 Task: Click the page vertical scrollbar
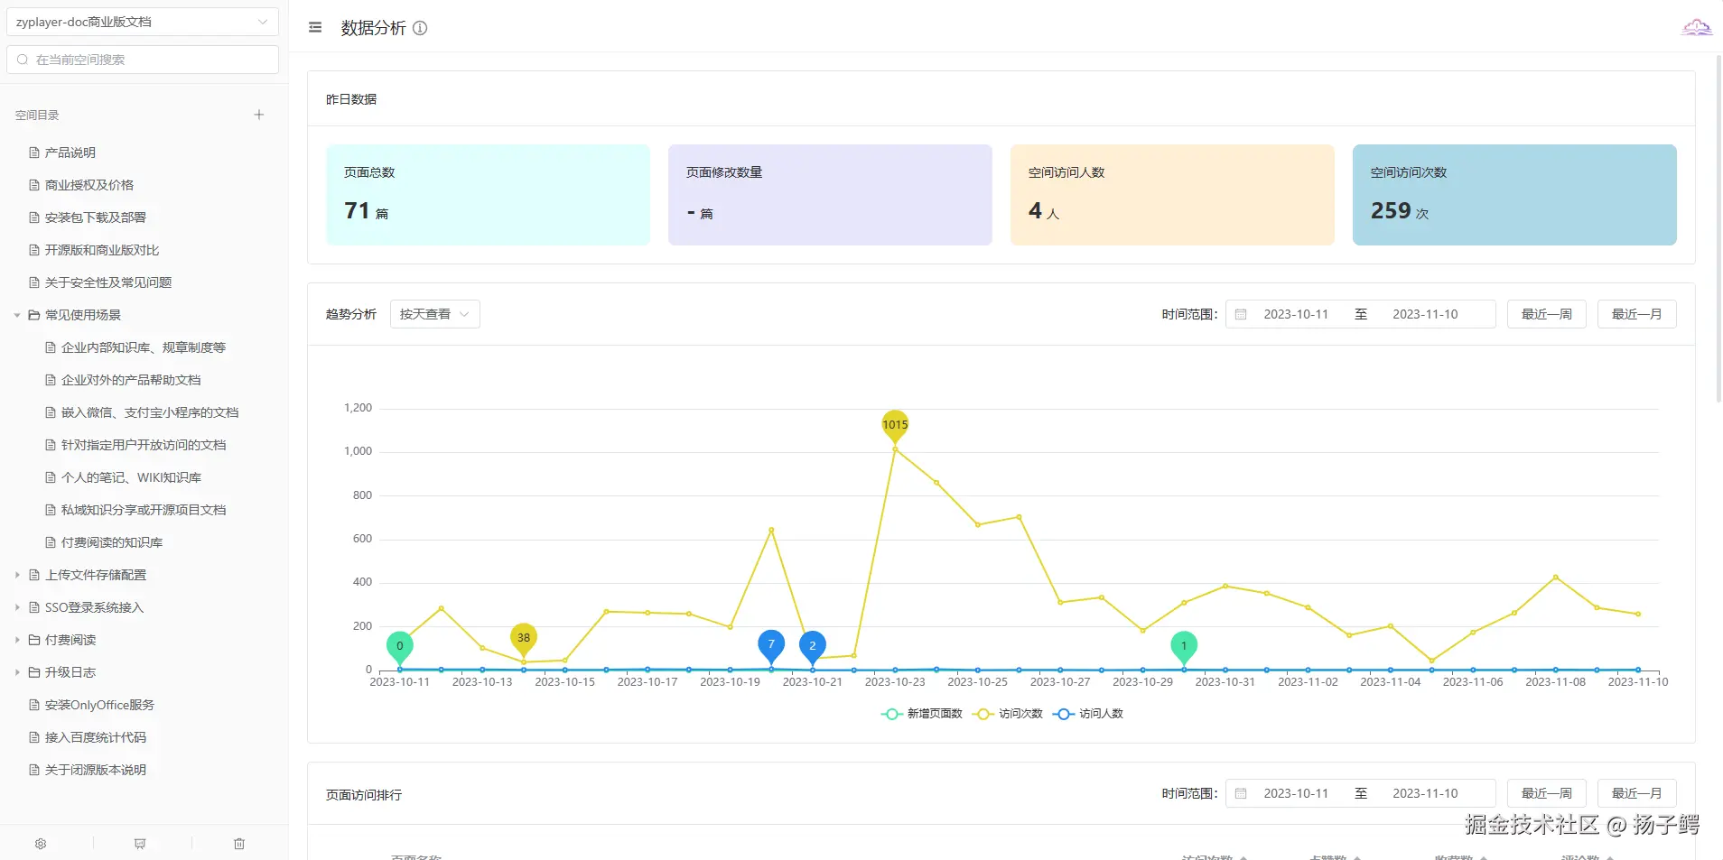pos(1718,228)
